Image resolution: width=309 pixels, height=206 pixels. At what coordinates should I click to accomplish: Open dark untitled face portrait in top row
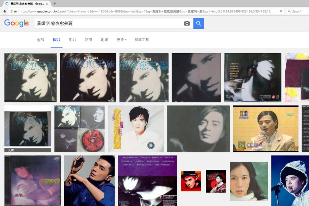click(196, 78)
